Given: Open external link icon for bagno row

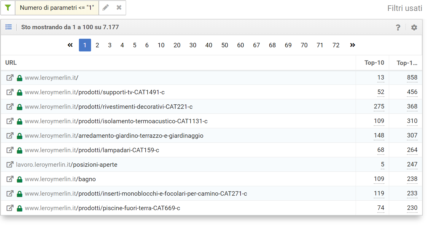Looking at the screenshot, I should (10, 179).
